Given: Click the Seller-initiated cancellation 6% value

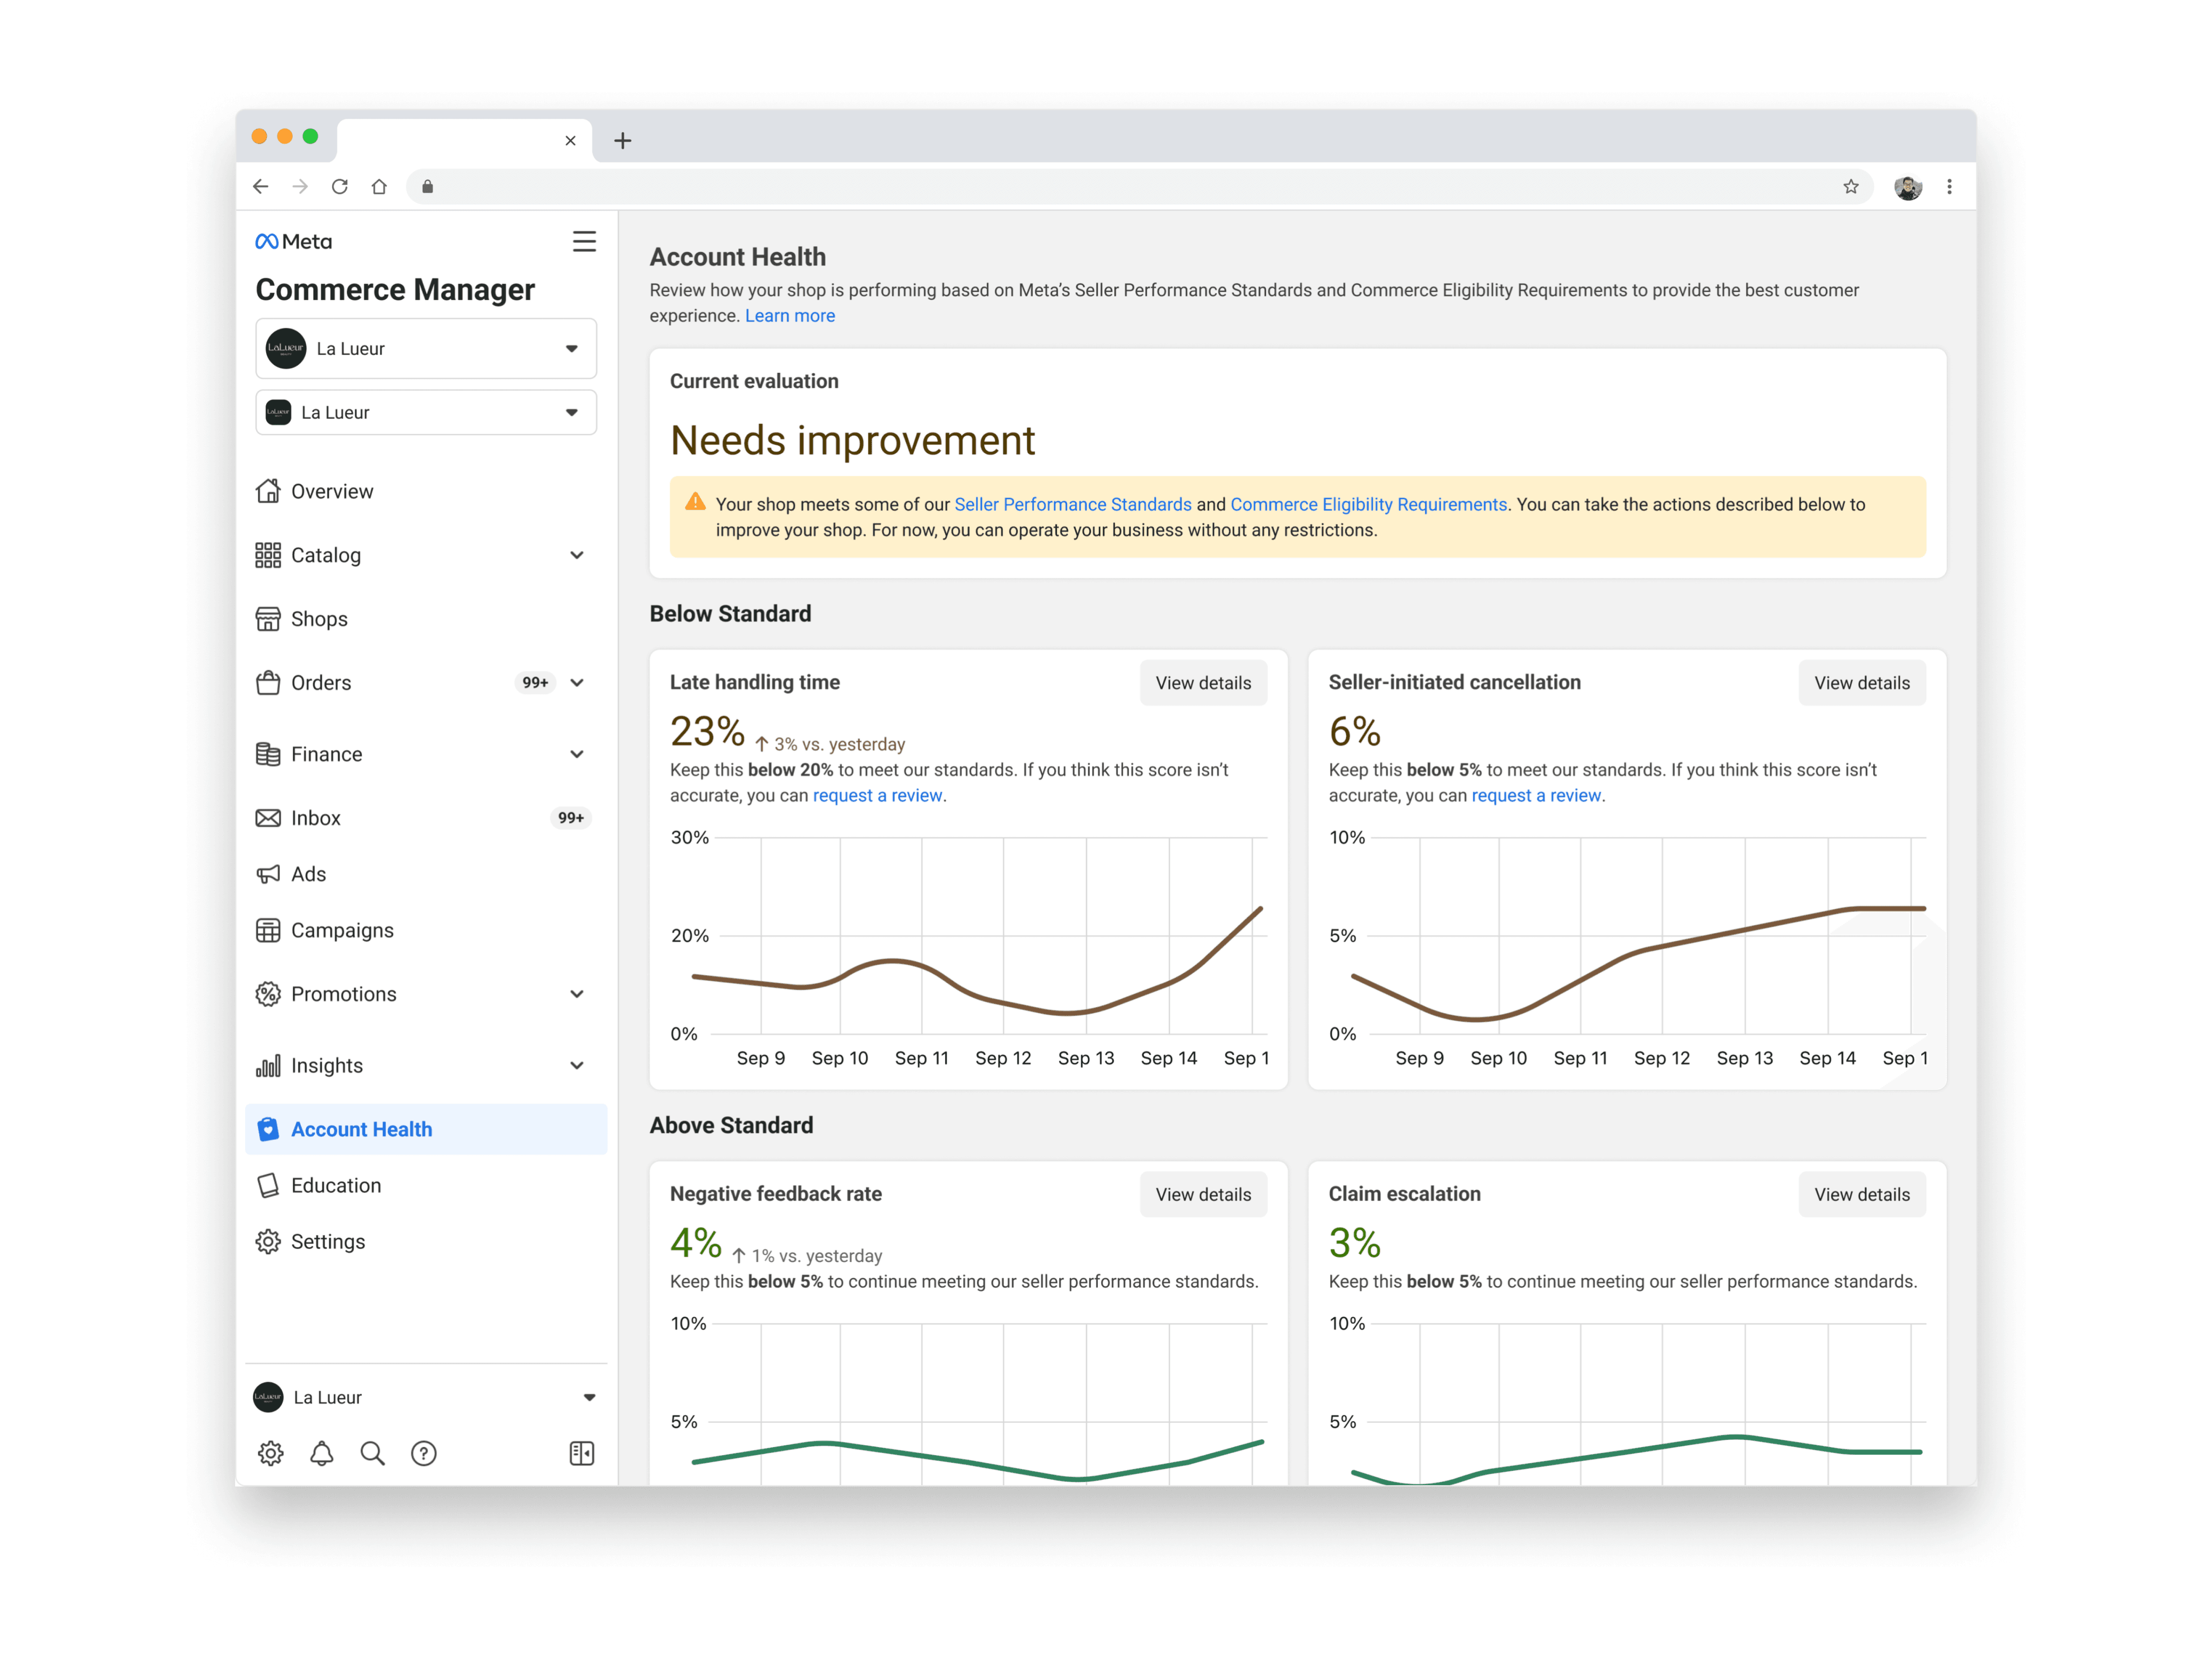Looking at the screenshot, I should pyautogui.click(x=1355, y=732).
